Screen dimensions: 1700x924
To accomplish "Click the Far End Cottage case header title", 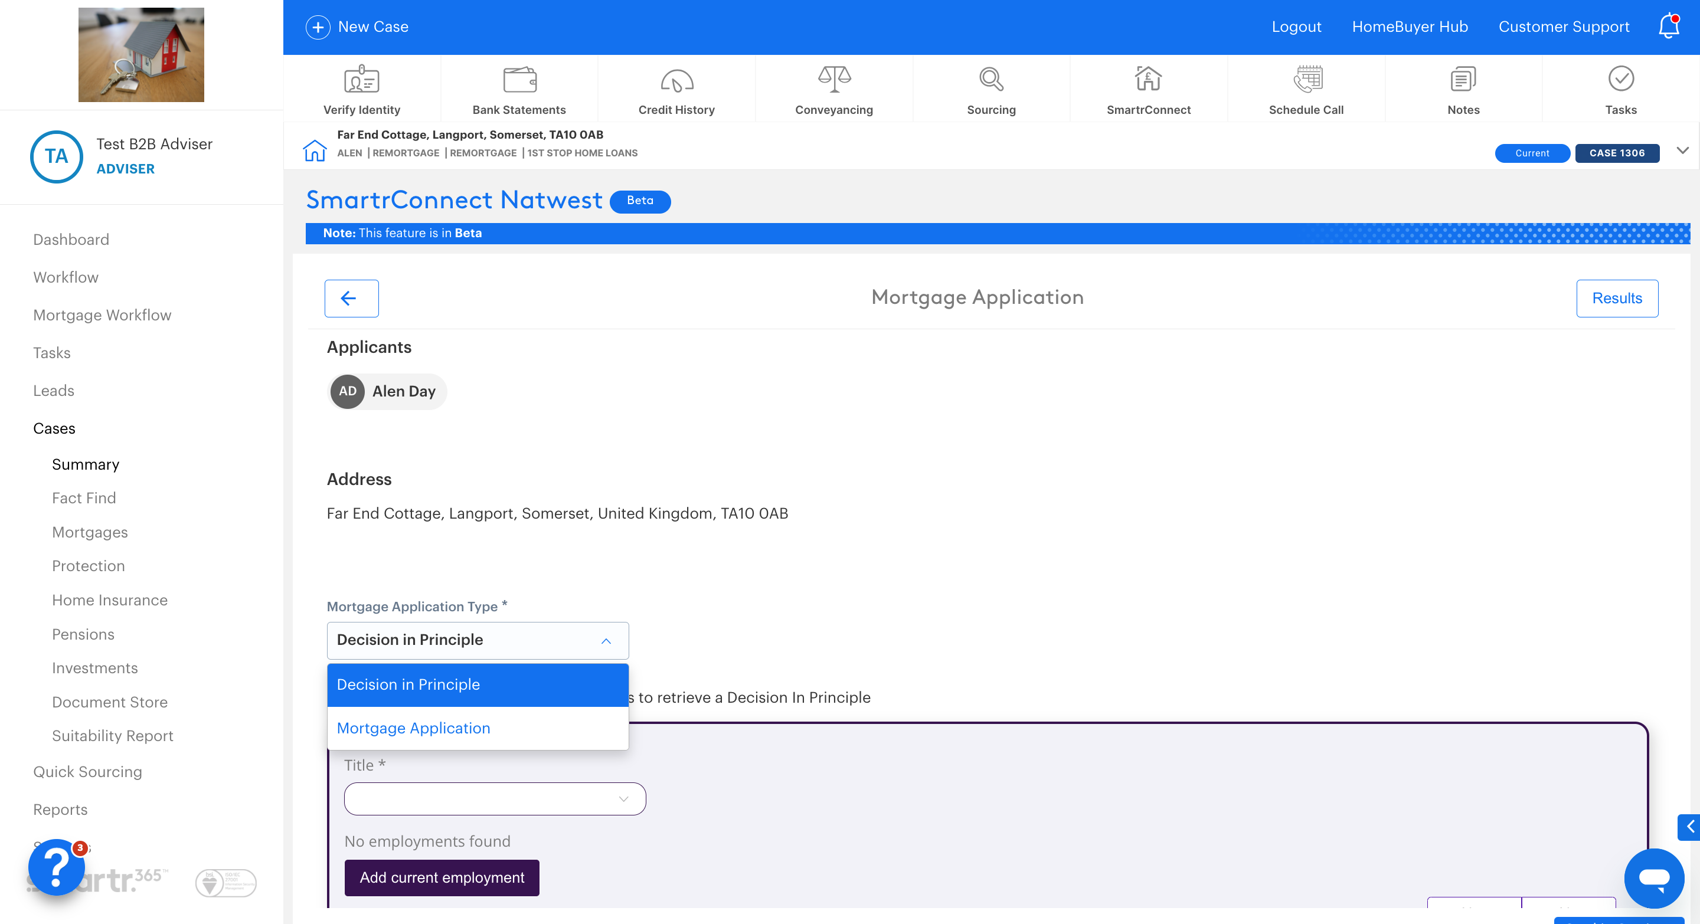I will [x=470, y=135].
